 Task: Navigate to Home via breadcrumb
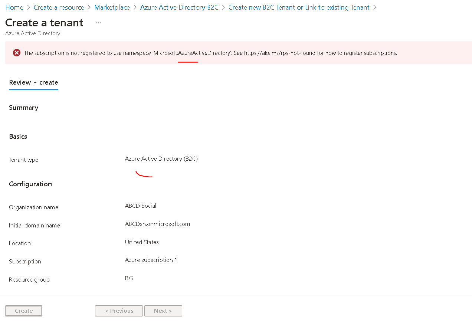pos(14,7)
